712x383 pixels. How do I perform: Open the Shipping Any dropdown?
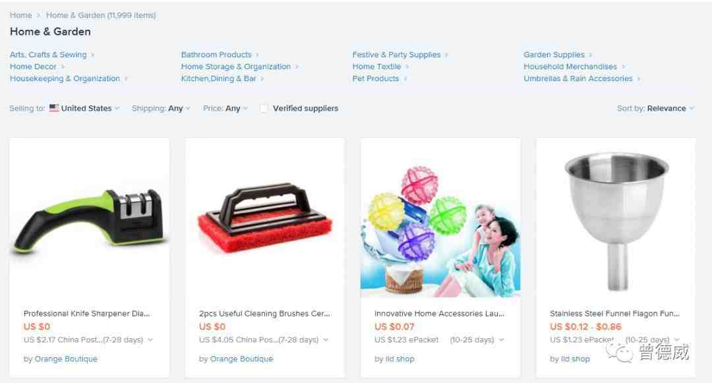pos(161,109)
